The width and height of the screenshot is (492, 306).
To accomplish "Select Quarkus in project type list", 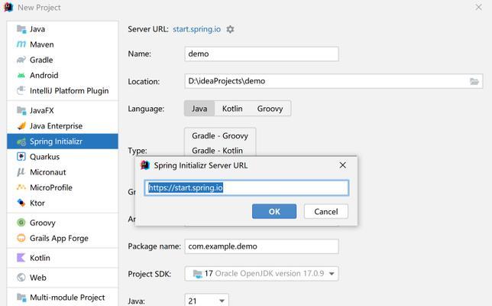I will (x=63, y=157).
